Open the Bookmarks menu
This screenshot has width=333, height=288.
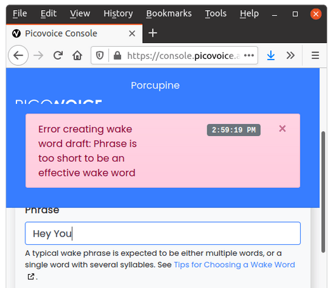click(169, 13)
